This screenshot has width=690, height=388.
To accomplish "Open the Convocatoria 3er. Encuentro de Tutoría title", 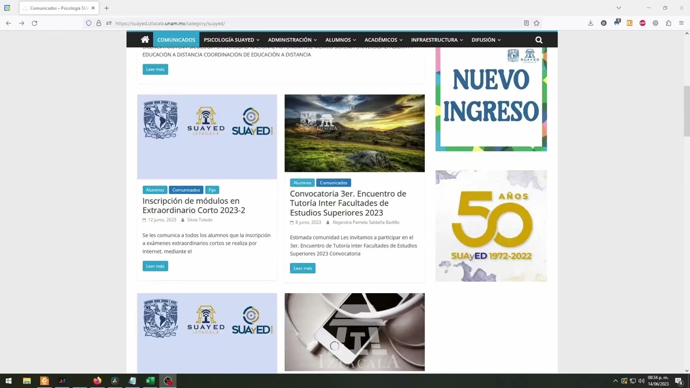I will (348, 203).
